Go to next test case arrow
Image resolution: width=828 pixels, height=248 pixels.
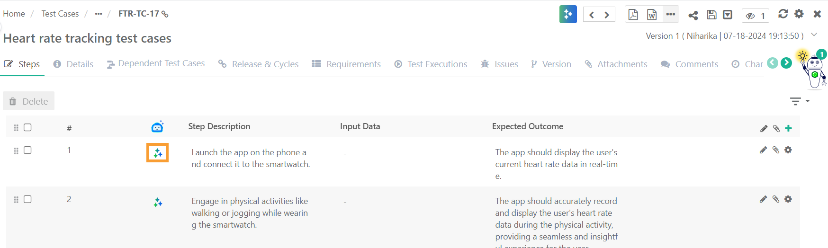[607, 15]
